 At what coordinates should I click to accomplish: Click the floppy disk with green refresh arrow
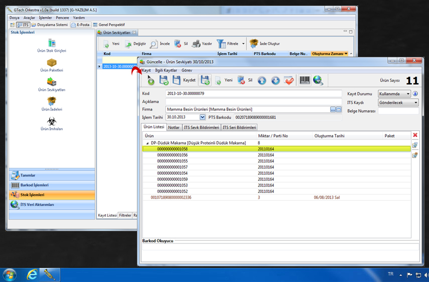(164, 80)
